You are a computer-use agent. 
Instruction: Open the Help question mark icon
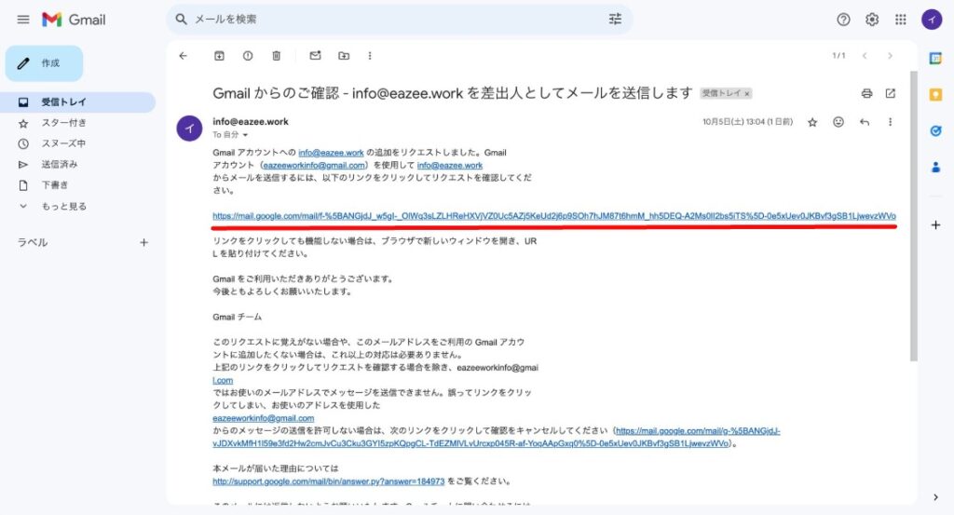click(843, 20)
